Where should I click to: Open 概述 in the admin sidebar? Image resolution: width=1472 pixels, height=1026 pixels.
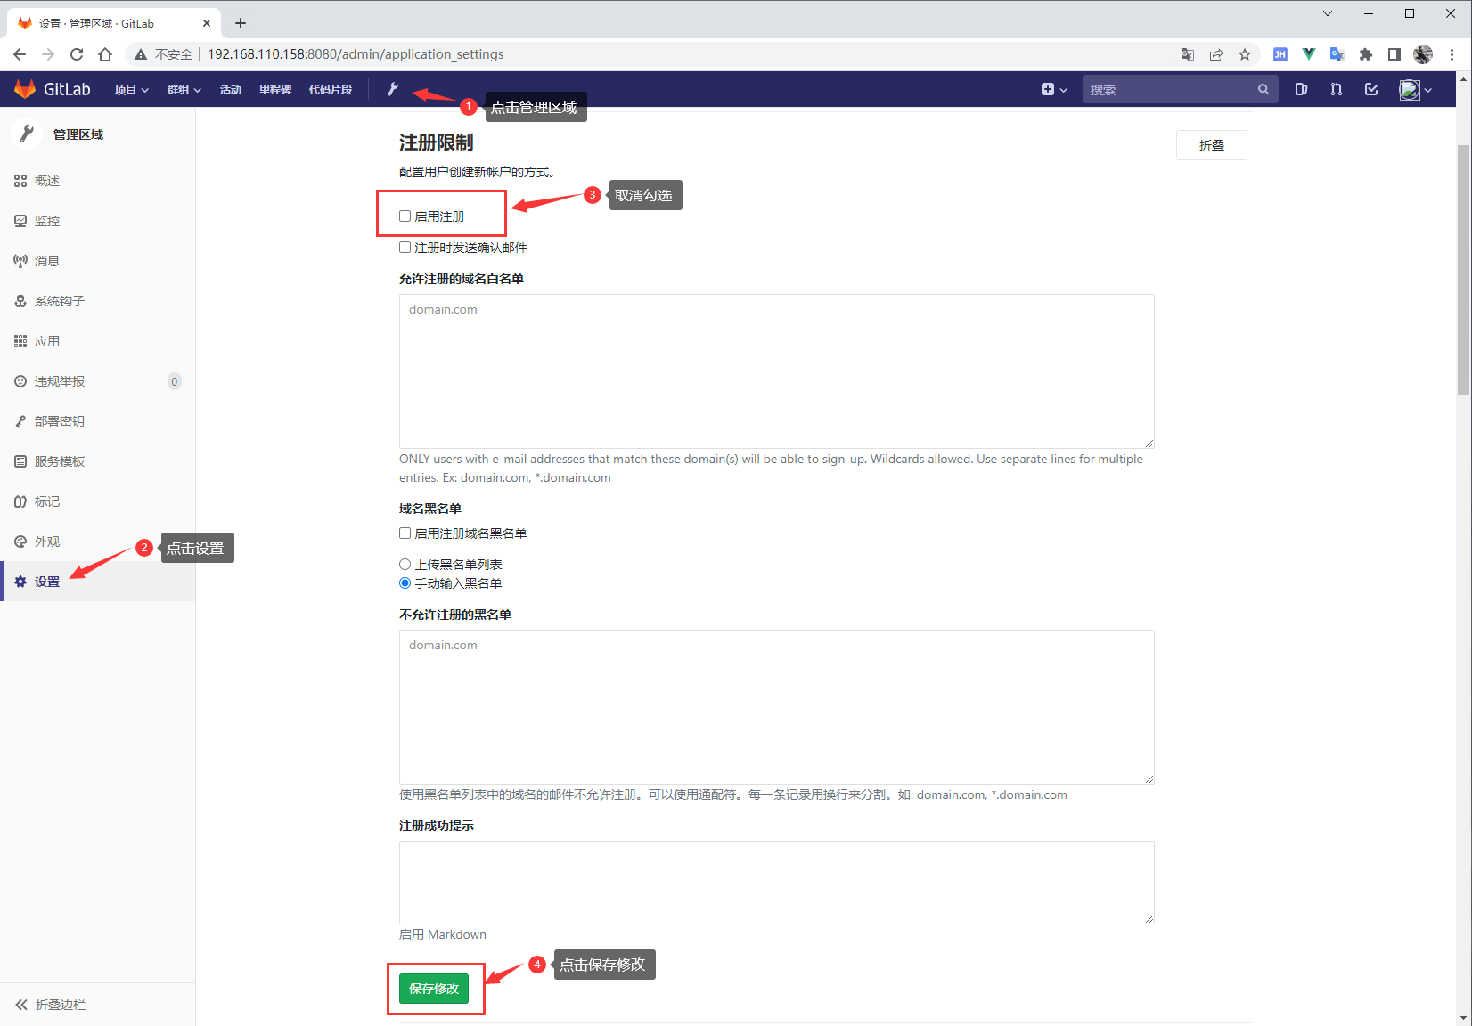(98, 181)
